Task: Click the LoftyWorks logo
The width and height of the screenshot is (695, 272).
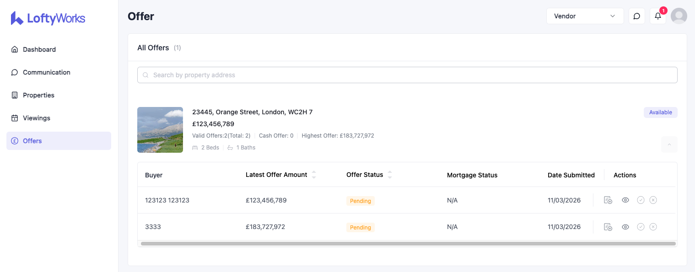Action: 48,18
